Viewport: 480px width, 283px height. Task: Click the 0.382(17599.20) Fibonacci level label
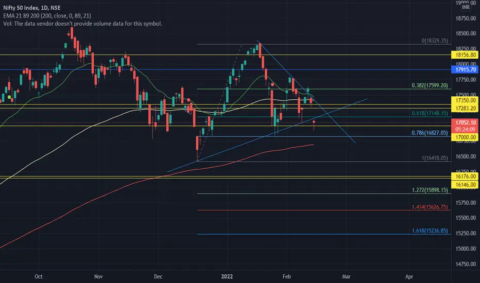430,85
